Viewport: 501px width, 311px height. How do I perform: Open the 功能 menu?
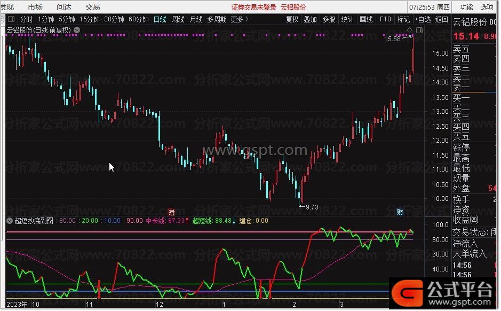466,7
